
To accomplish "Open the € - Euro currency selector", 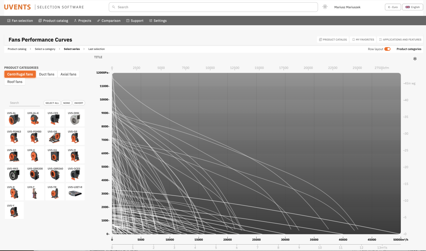I will pyautogui.click(x=393, y=7).
